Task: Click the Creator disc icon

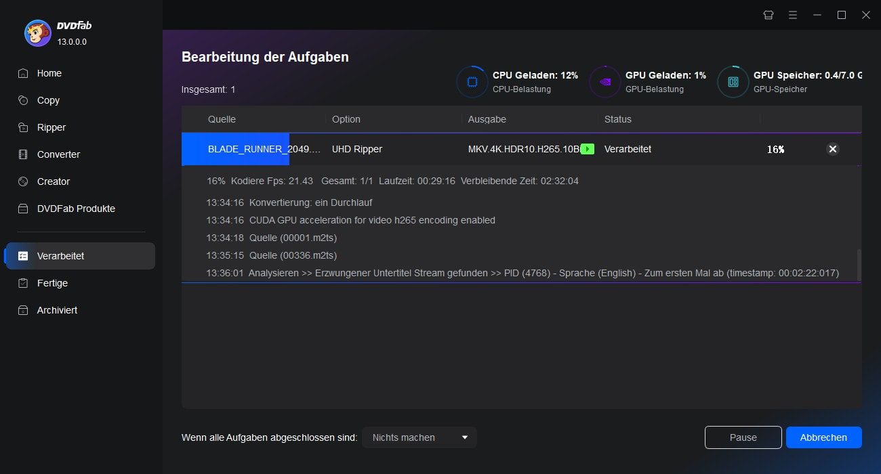Action: coord(23,181)
